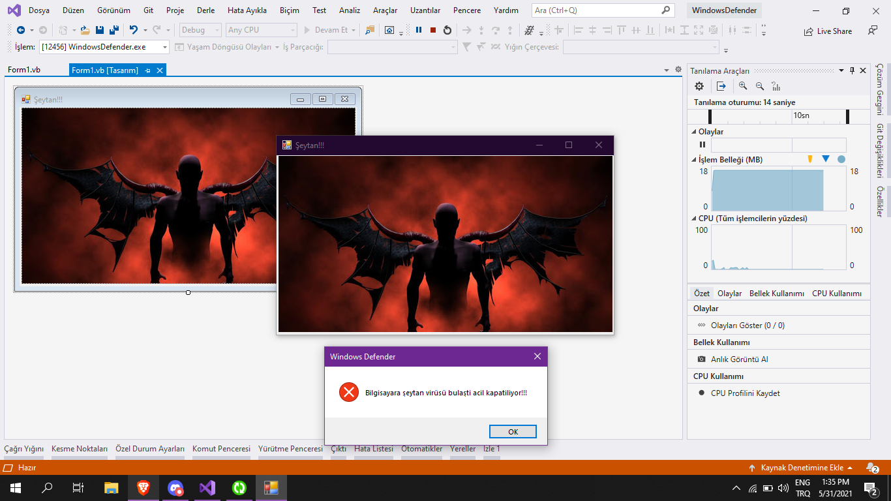Viewport: 891px width, 501px height.
Task: Collapse the Olaylar section
Action: pyautogui.click(x=694, y=132)
